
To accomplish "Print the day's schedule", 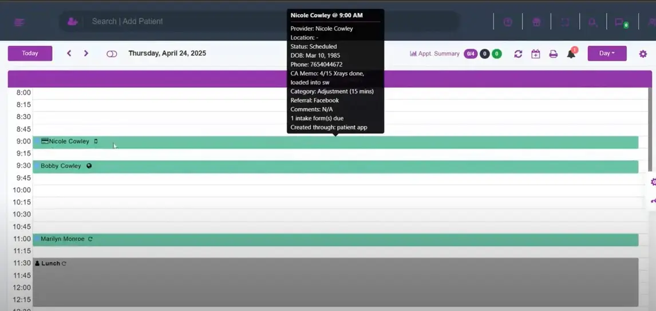I will pyautogui.click(x=554, y=54).
